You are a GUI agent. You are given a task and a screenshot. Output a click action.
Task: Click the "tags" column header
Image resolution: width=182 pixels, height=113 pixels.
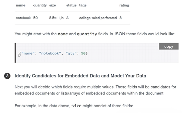[x=83, y=5]
